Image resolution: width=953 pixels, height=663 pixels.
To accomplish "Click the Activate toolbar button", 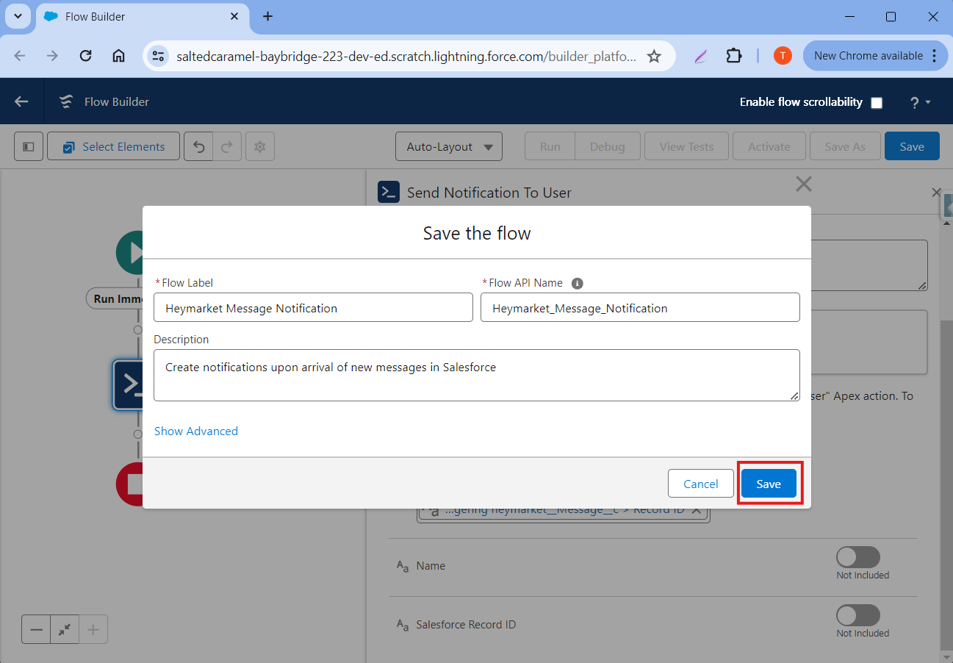I will pyautogui.click(x=769, y=146).
